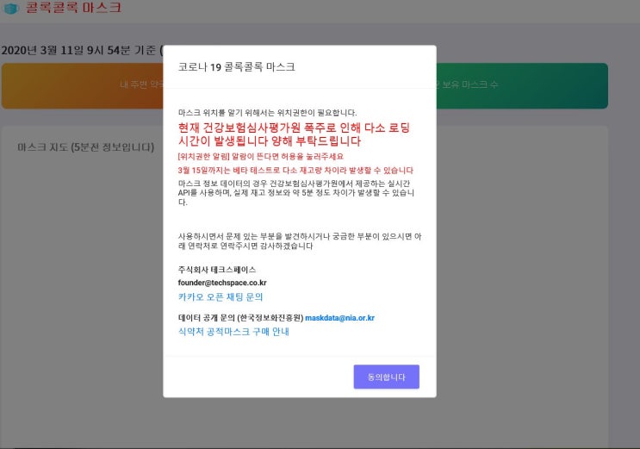Click the orange 내 주변 약국 card

tap(83, 86)
